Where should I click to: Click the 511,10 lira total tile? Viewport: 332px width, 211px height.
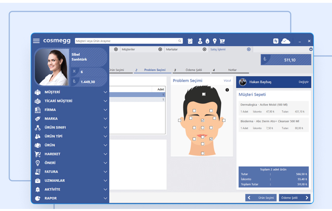[286, 60]
